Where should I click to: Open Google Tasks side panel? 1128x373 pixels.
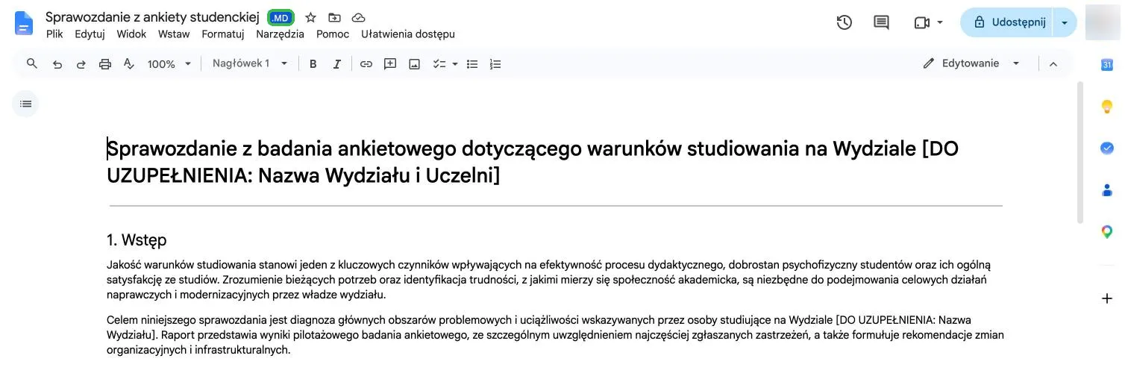pos(1107,148)
